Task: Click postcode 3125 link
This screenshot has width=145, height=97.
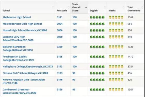Action: click(x=60, y=57)
